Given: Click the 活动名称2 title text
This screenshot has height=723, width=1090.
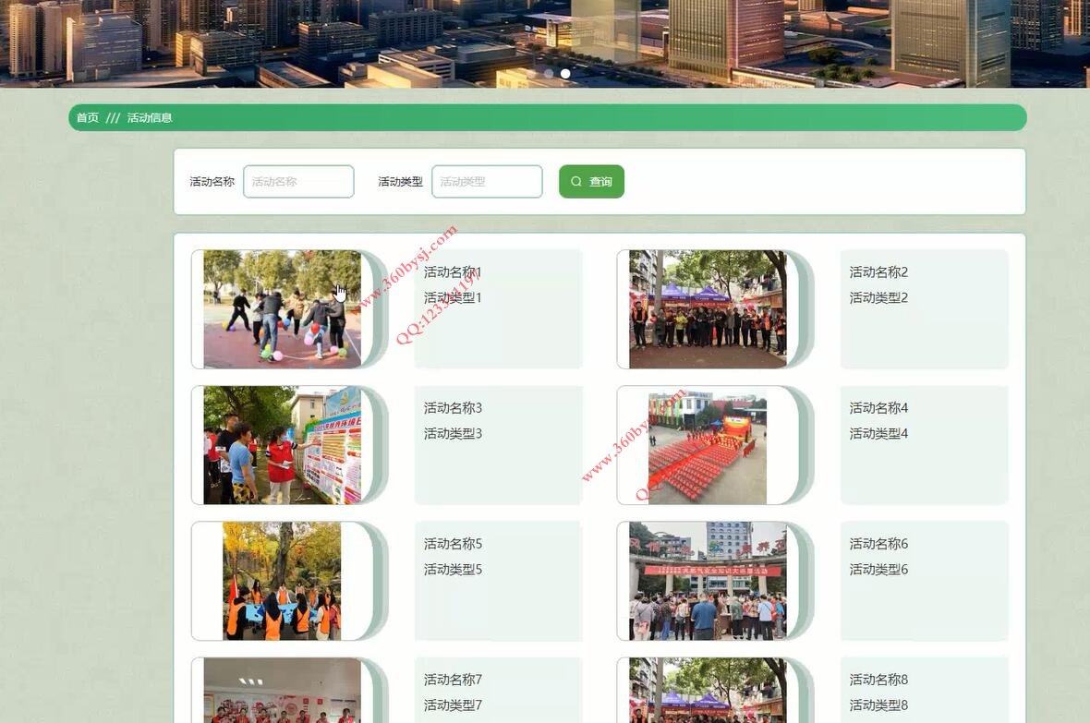Looking at the screenshot, I should tap(878, 271).
